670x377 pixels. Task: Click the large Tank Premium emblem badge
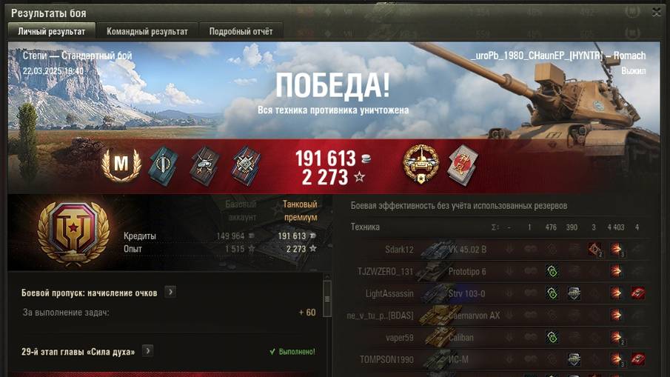(73, 233)
